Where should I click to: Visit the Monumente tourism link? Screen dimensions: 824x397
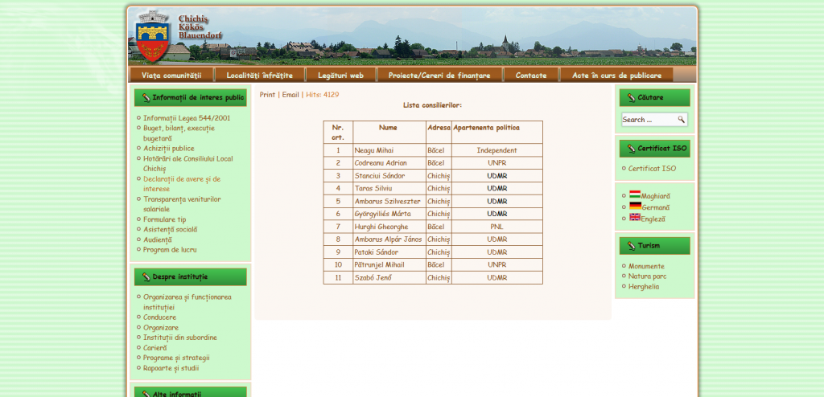click(x=646, y=266)
